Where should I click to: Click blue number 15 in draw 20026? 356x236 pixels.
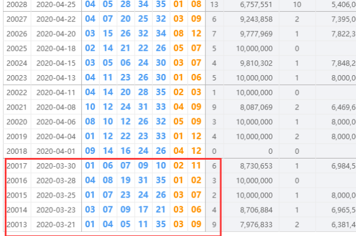tap(108, 34)
